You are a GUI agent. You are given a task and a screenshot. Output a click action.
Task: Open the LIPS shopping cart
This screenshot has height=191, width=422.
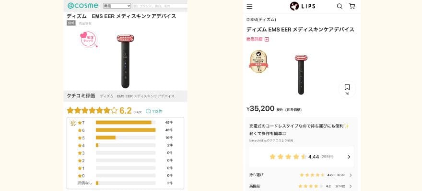[352, 6]
